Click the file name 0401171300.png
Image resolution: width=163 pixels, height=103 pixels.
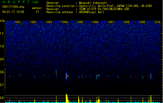(13, 7)
